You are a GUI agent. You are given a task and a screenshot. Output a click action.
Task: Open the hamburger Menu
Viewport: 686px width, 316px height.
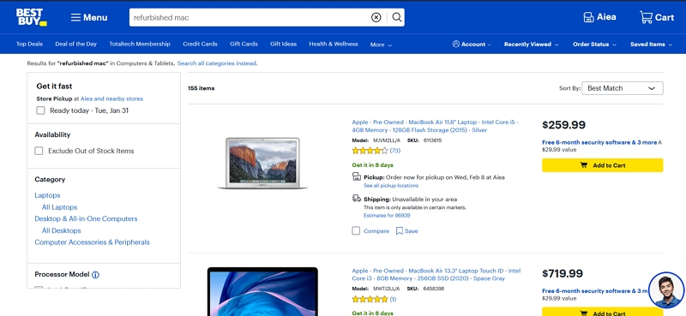[x=89, y=17]
